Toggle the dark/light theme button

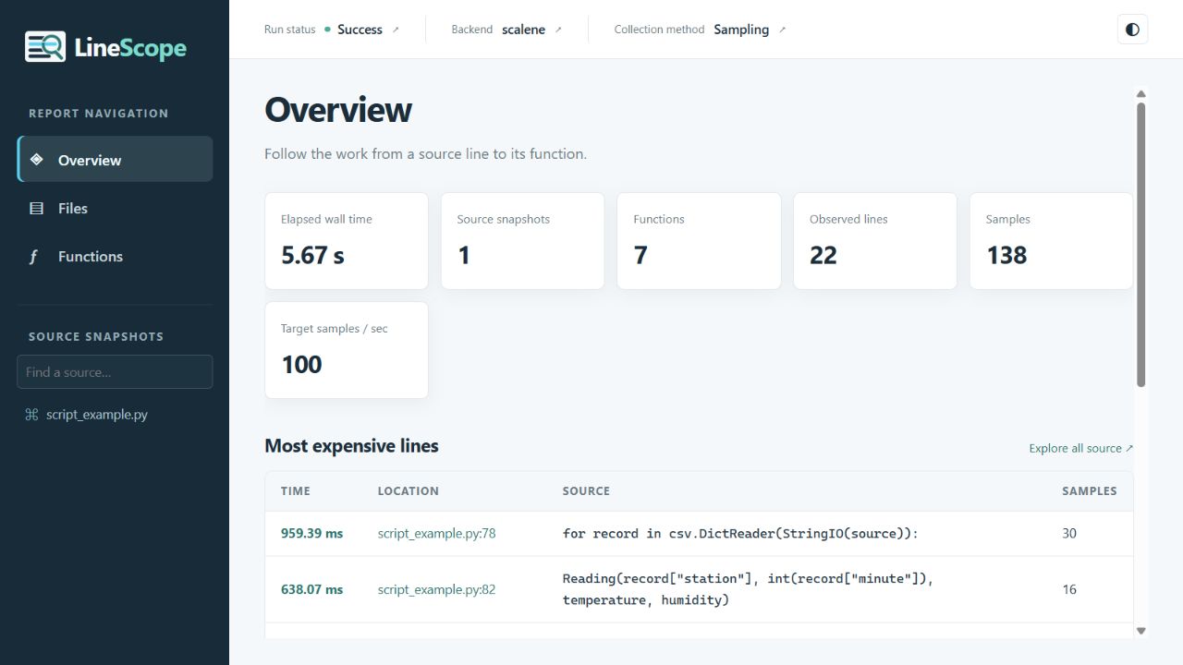[1132, 30]
